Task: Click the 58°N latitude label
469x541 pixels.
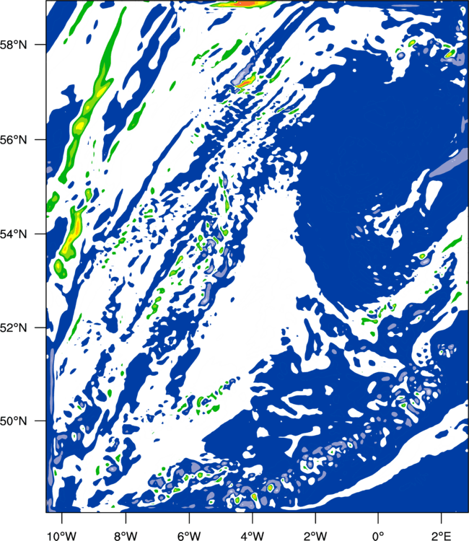Action: (14, 45)
